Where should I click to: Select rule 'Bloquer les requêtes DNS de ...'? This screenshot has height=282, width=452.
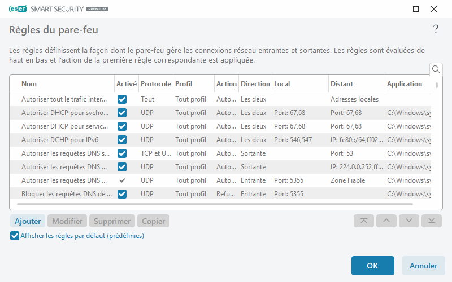67,194
